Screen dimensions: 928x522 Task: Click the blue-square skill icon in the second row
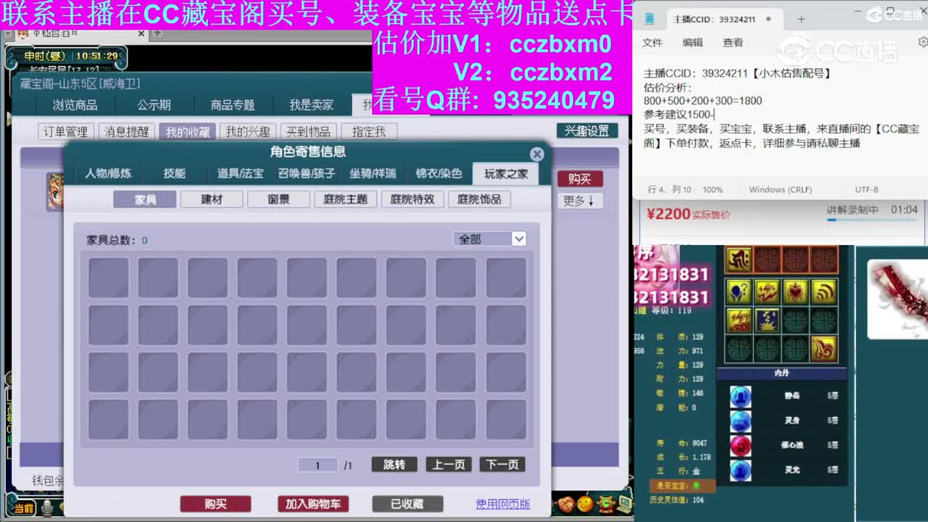click(x=767, y=320)
